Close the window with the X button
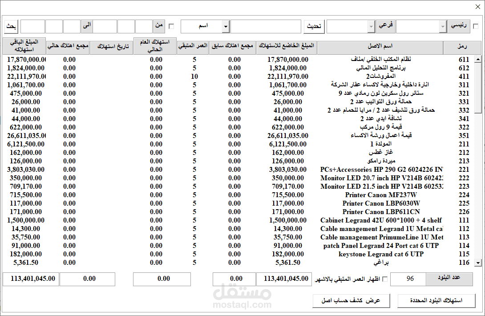This screenshot has height=316, width=485. coord(478,7)
